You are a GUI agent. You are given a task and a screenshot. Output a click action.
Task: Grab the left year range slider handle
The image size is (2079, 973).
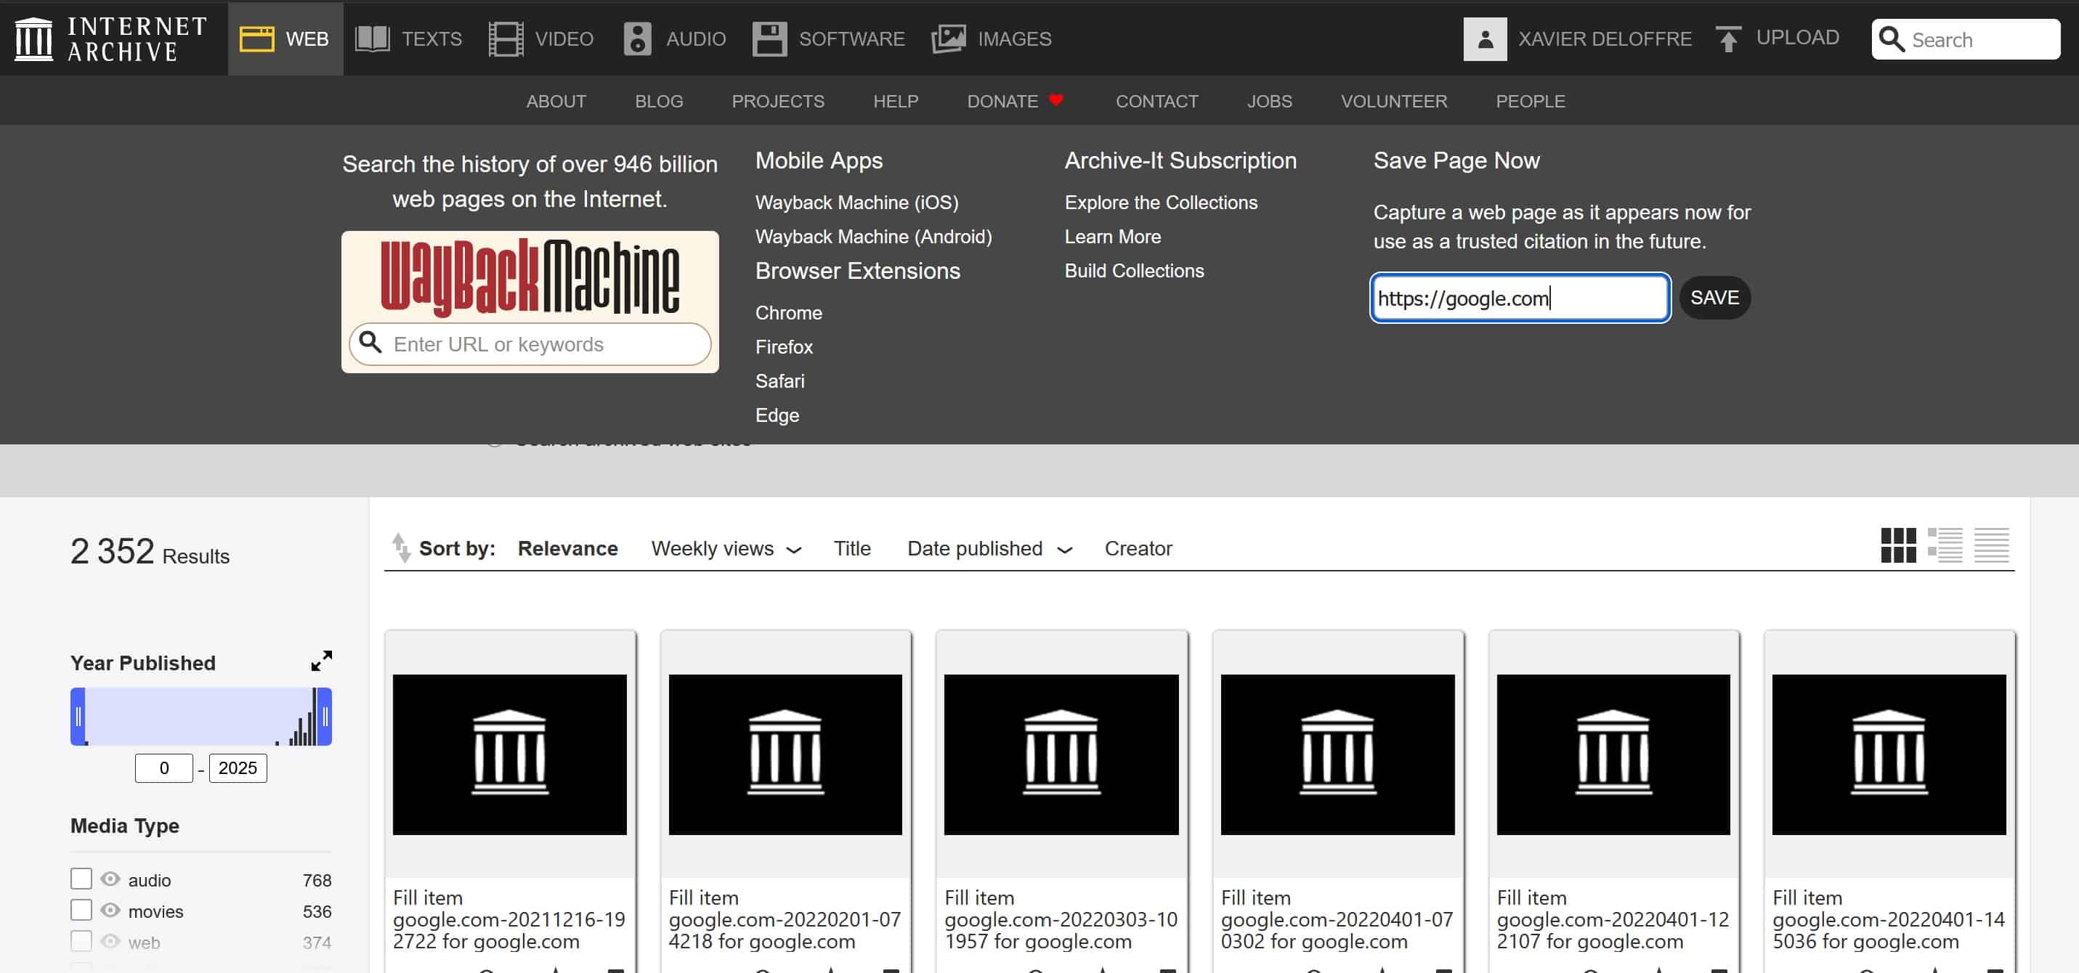click(x=78, y=717)
